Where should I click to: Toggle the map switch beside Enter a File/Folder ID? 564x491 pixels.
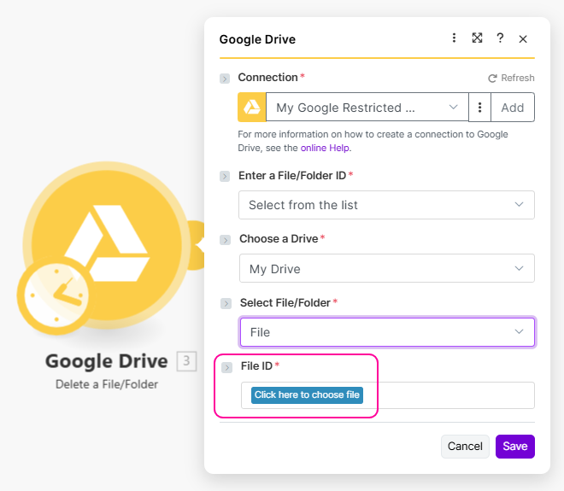(x=225, y=176)
